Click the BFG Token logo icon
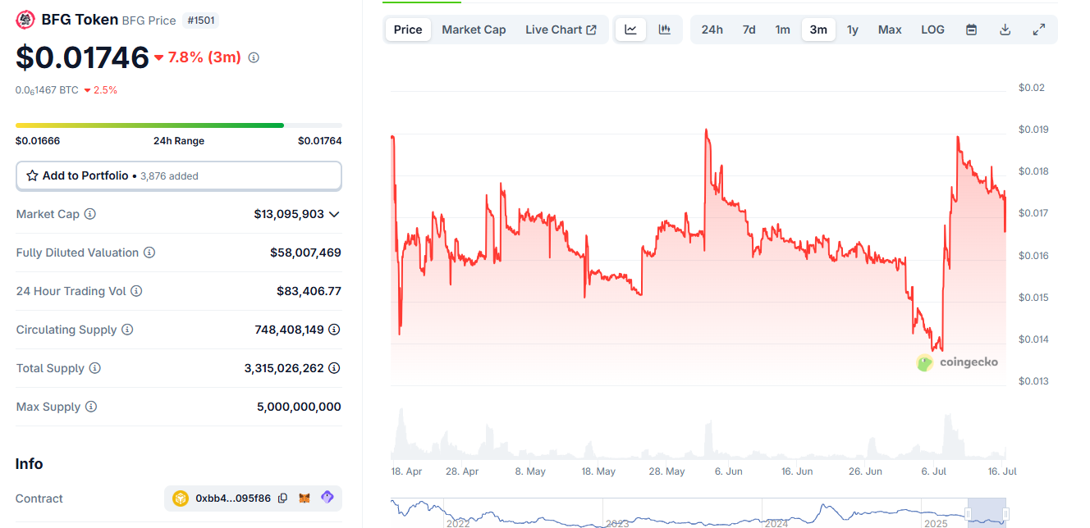The width and height of the screenshot is (1090, 528). pos(25,20)
